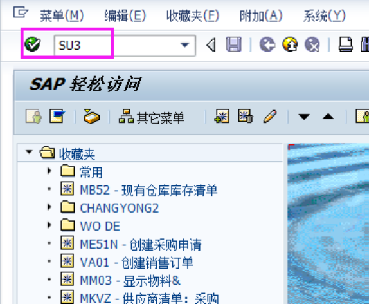This screenshot has height=304, width=369.
Task: Expand the 常用 folder
Action: click(50, 171)
